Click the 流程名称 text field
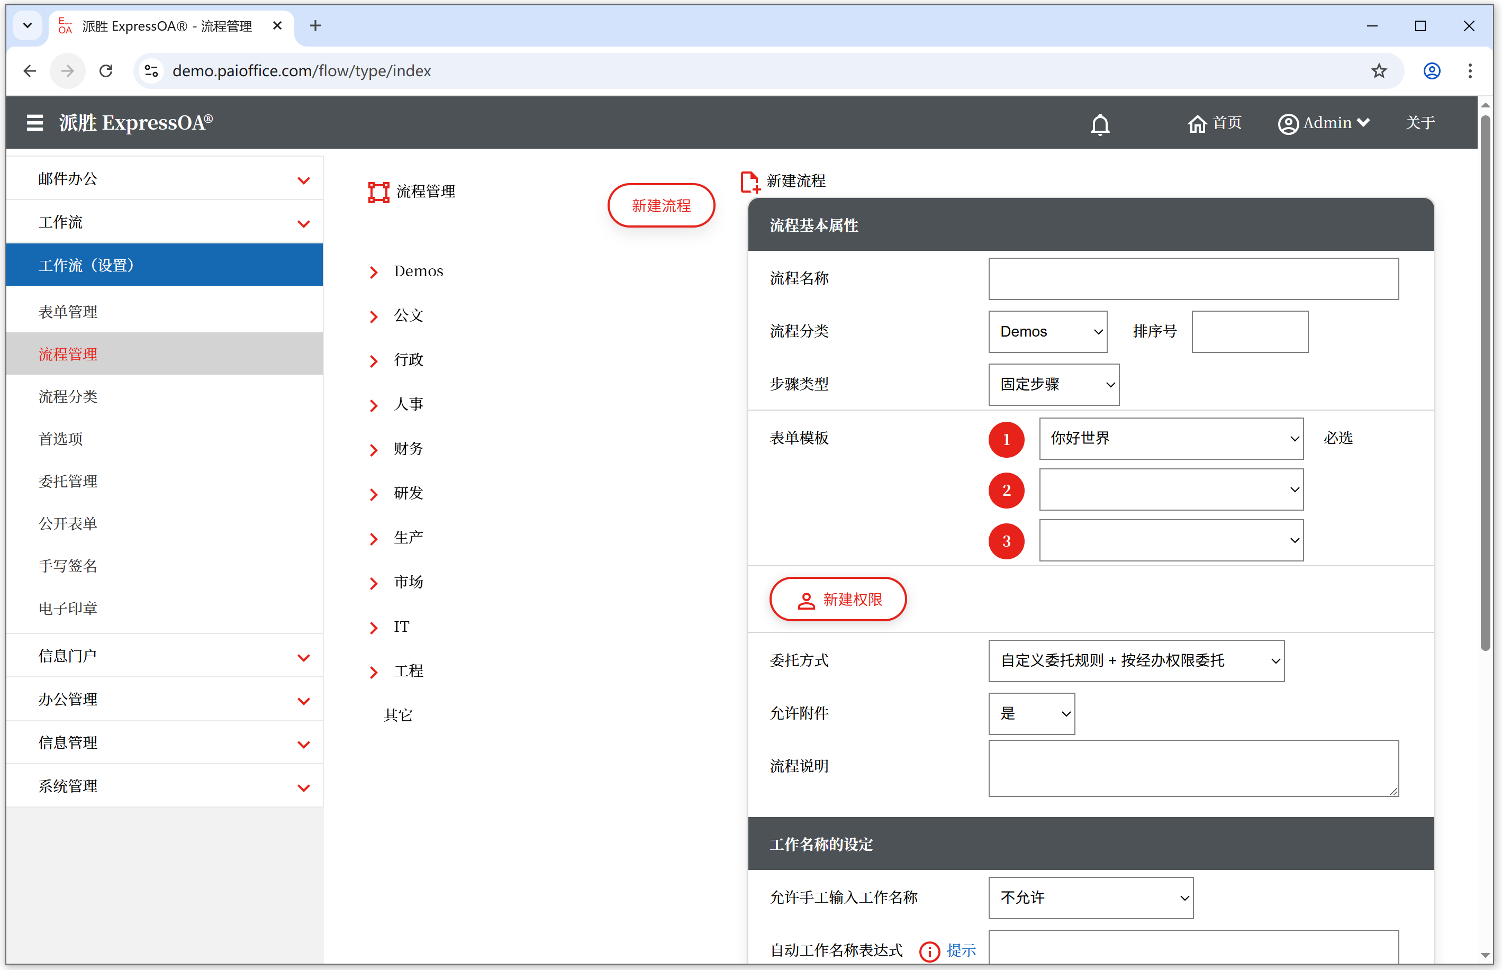1502x970 pixels. [1193, 279]
